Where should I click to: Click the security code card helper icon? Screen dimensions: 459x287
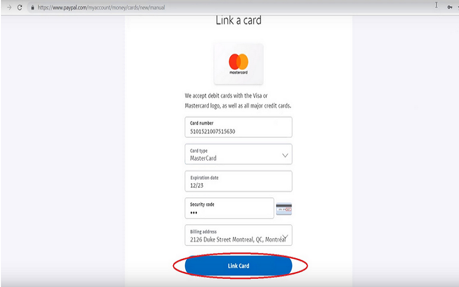tap(284, 209)
